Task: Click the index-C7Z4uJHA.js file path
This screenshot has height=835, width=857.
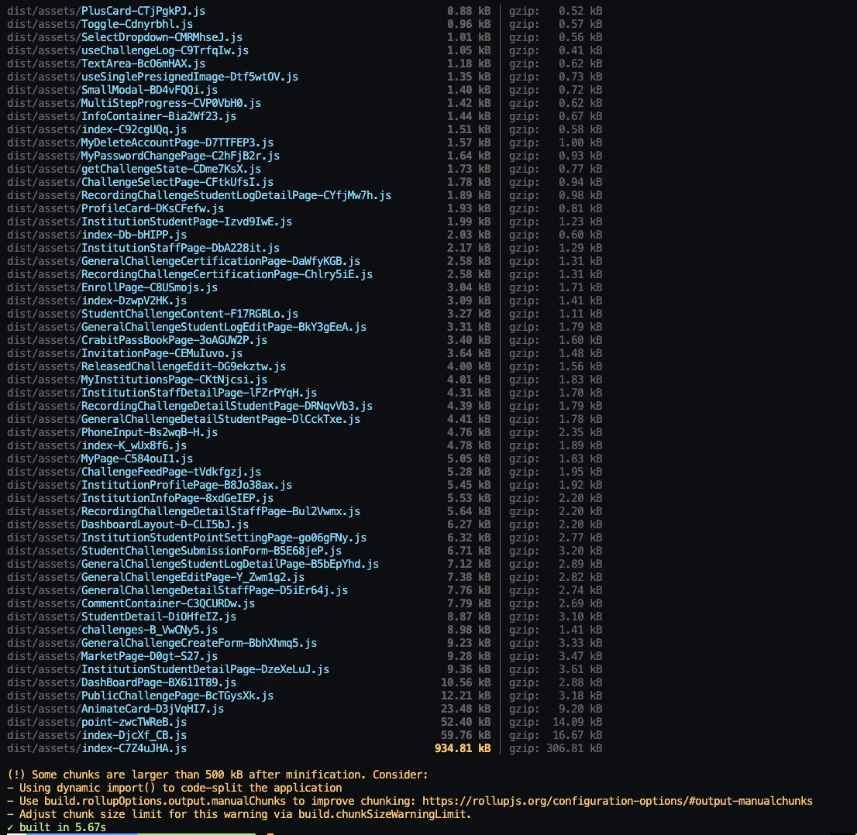Action: pyautogui.click(x=133, y=748)
